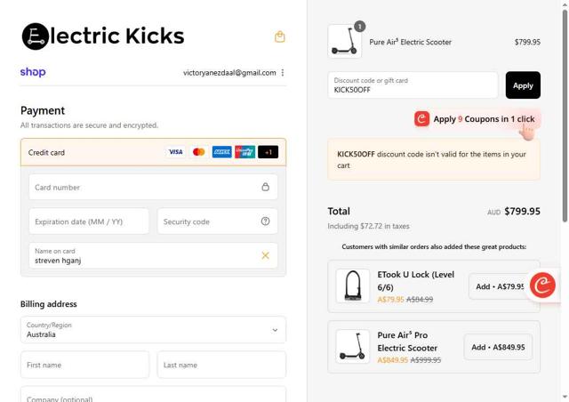Click the Company (optional) field

153,394
